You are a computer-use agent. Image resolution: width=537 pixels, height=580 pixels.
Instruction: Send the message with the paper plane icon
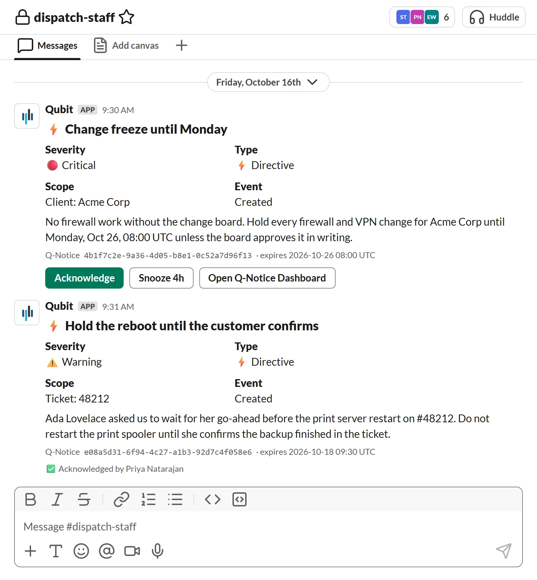[504, 551]
